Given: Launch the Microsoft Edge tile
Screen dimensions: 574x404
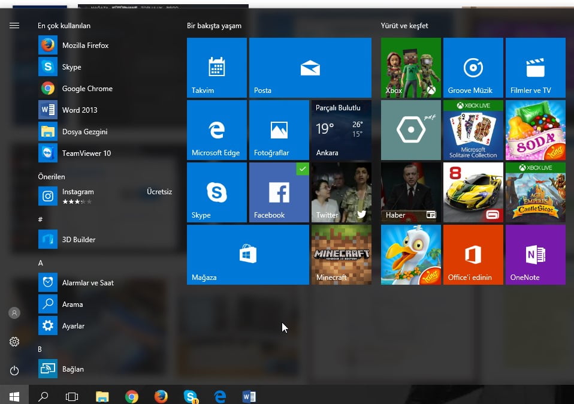Looking at the screenshot, I should point(217,129).
